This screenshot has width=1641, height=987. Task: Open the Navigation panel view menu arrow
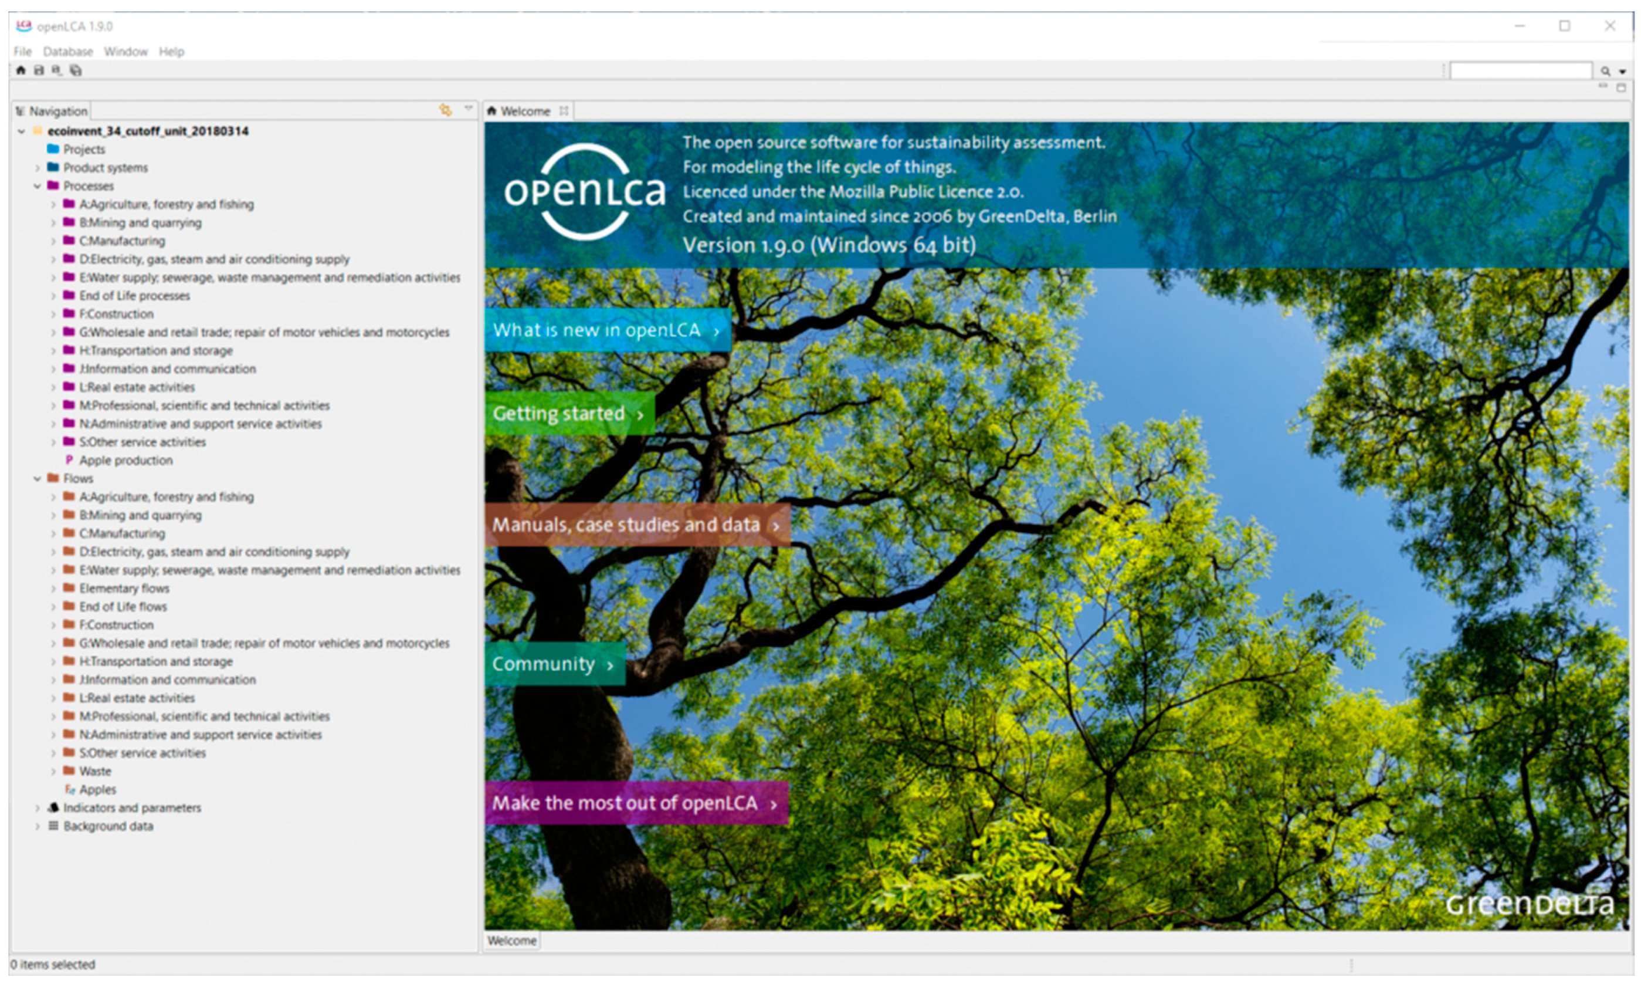(x=469, y=108)
